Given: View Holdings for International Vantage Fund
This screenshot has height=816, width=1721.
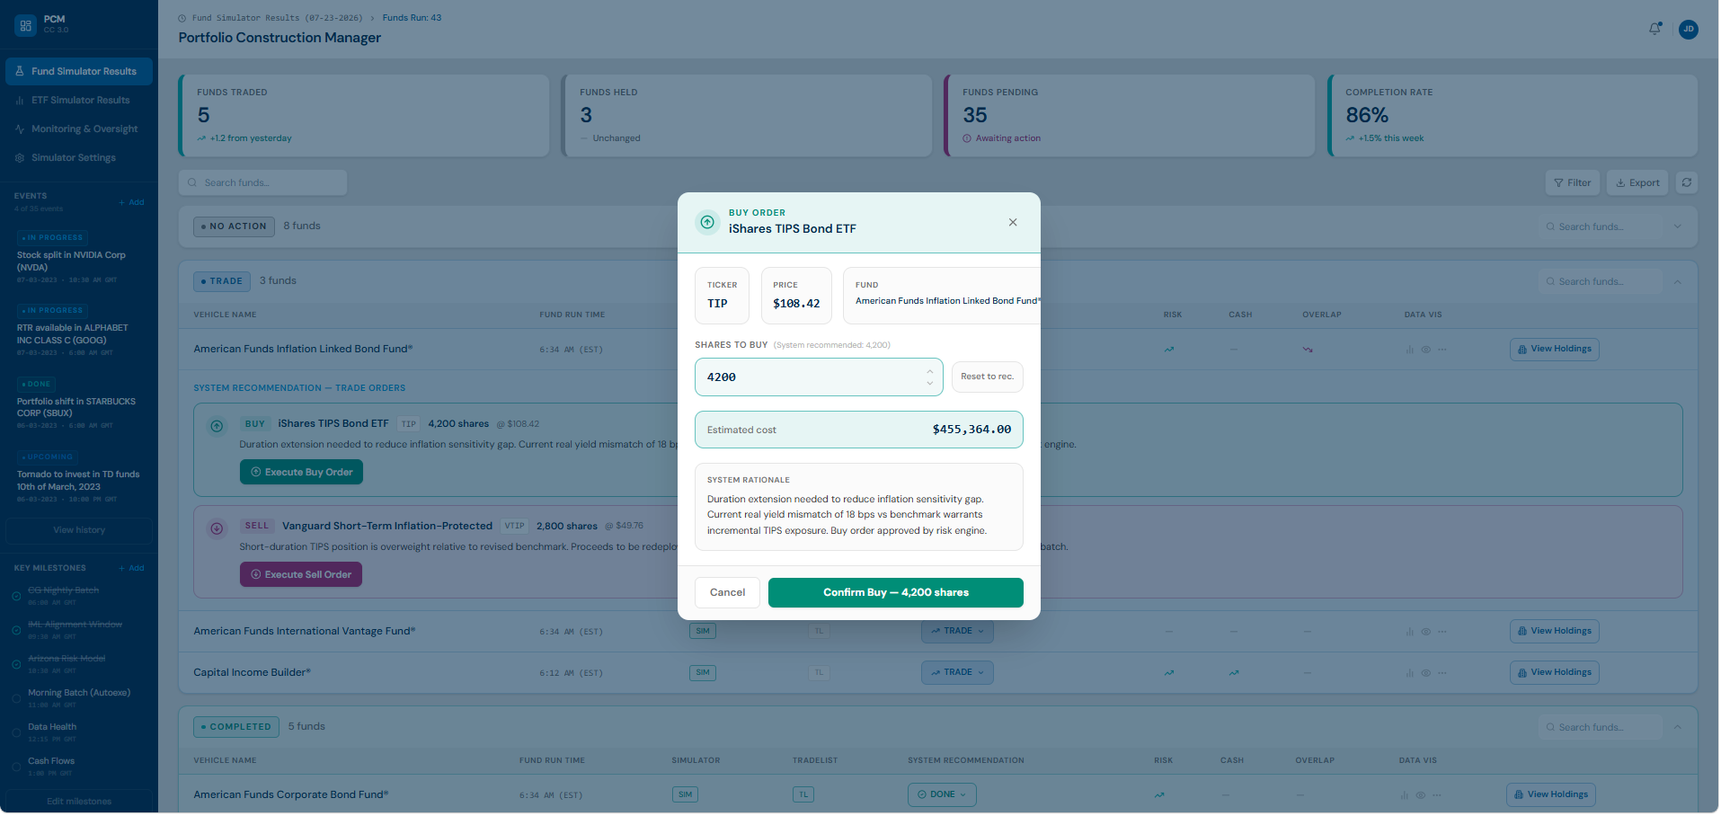Looking at the screenshot, I should 1554,632.
